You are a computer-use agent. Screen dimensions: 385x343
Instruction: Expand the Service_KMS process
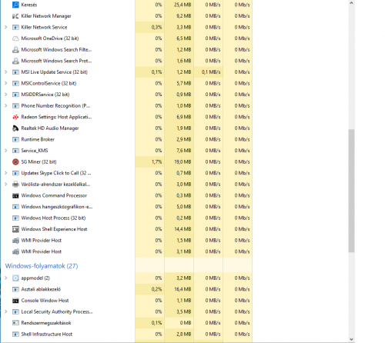click(x=5, y=151)
